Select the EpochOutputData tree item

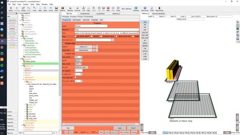point(31,50)
